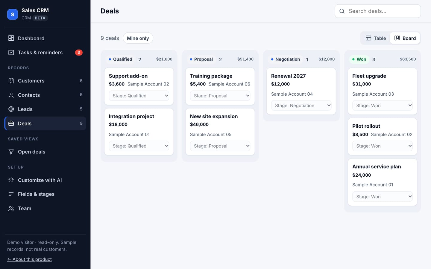Viewport: 431px width, 269px height.
Task: Open the Contacts records
Action: (45, 95)
